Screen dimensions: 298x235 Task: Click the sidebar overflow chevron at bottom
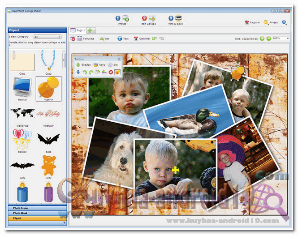coord(64,223)
